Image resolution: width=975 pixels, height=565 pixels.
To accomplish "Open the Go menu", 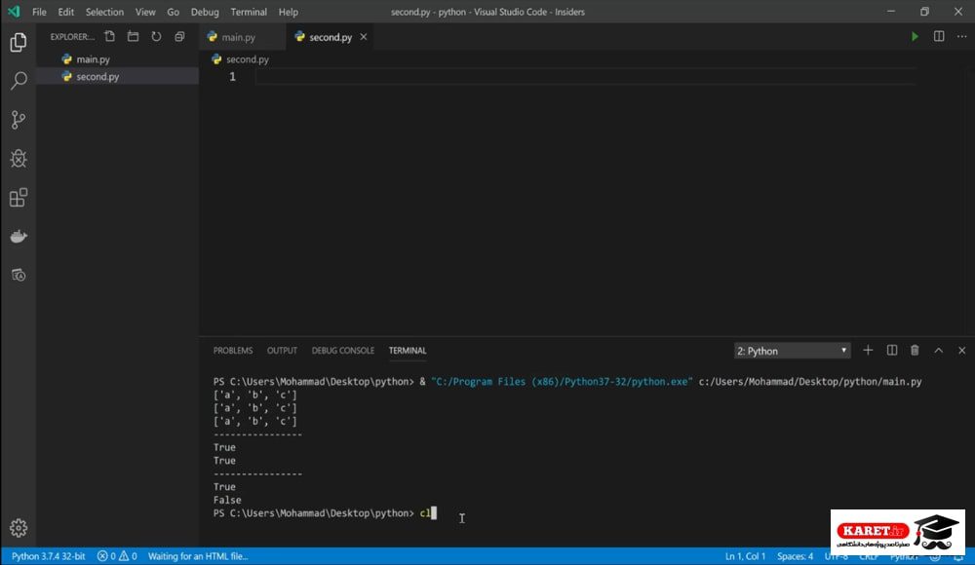I will click(x=173, y=12).
